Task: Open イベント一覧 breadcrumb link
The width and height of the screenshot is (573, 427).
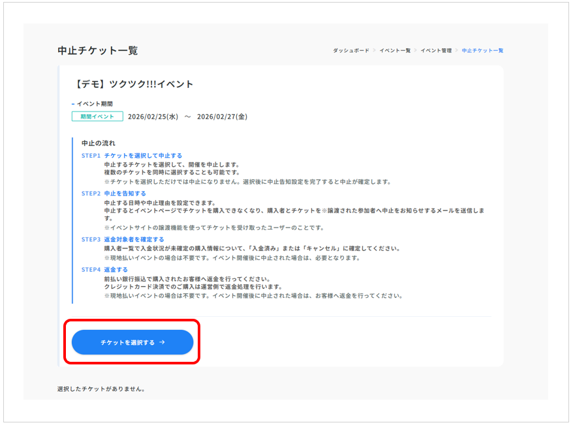Action: point(396,51)
